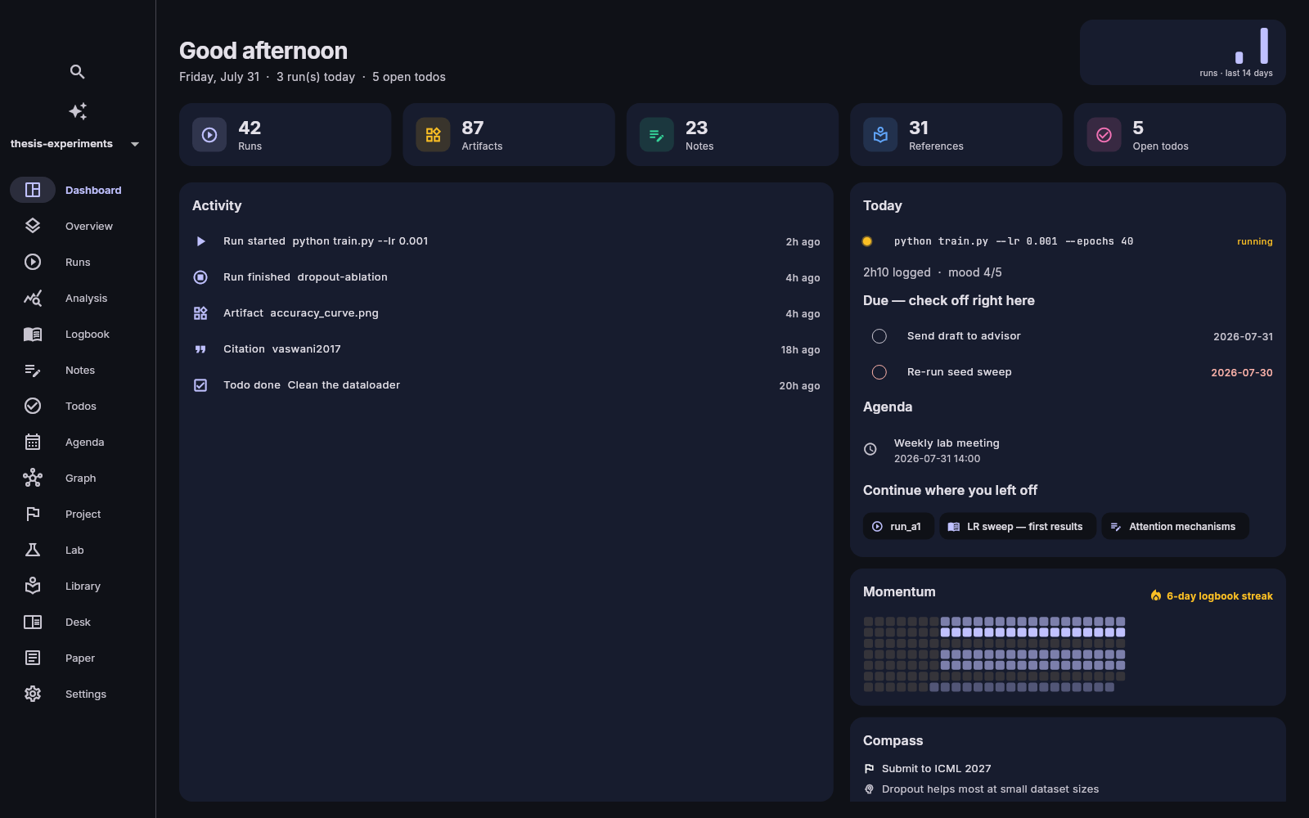The height and width of the screenshot is (818, 1309).
Task: Open the Run started python train.py activity
Action: (x=506, y=241)
